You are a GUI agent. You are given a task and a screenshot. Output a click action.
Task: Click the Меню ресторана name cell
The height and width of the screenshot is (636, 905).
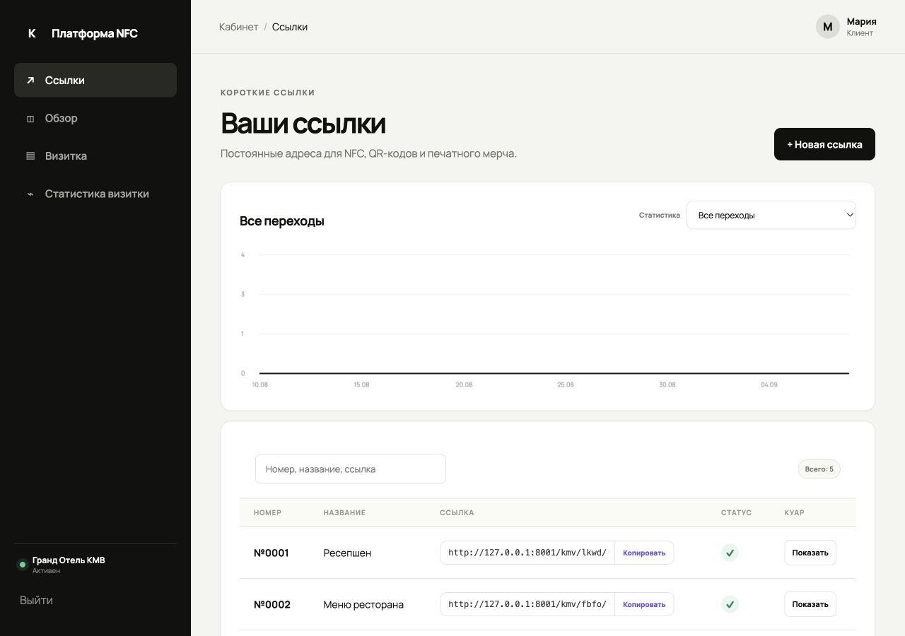pyautogui.click(x=363, y=604)
